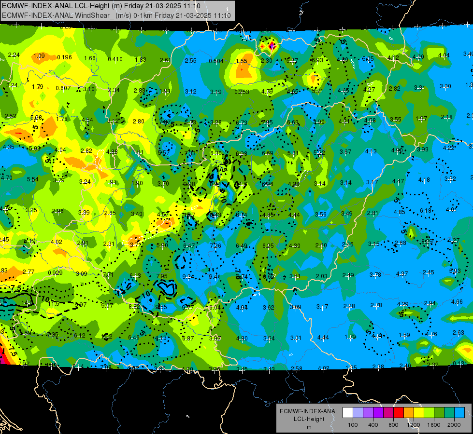
Task: Select the lime yellow-green legend swatch
Action: coord(429,413)
